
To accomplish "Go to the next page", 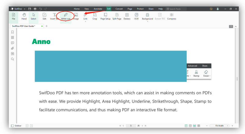I will click(x=142, y=126).
